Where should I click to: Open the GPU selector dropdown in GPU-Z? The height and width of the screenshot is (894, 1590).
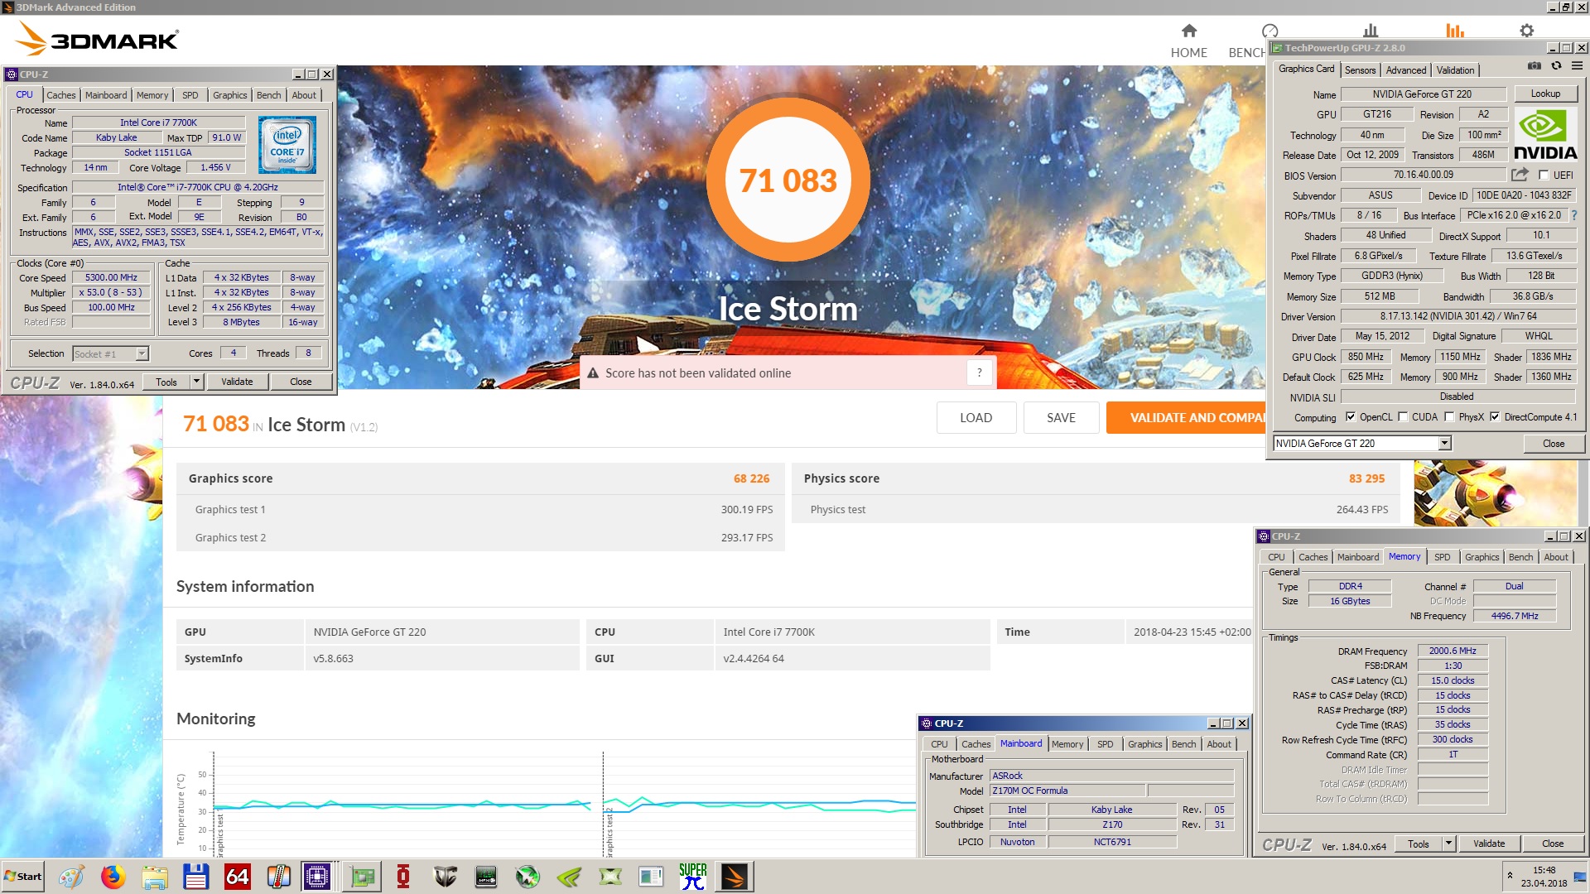point(1444,444)
